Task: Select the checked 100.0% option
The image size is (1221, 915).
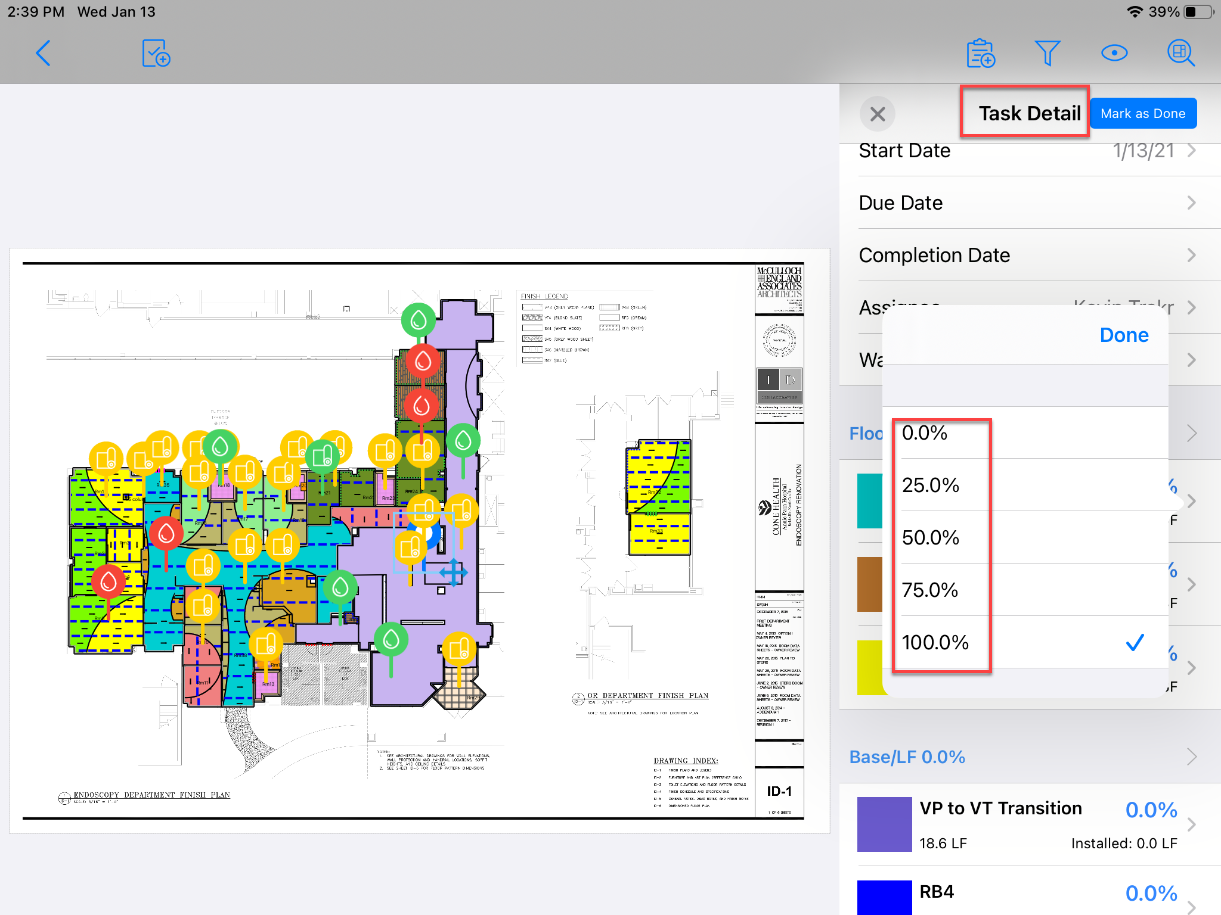Action: click(x=935, y=643)
